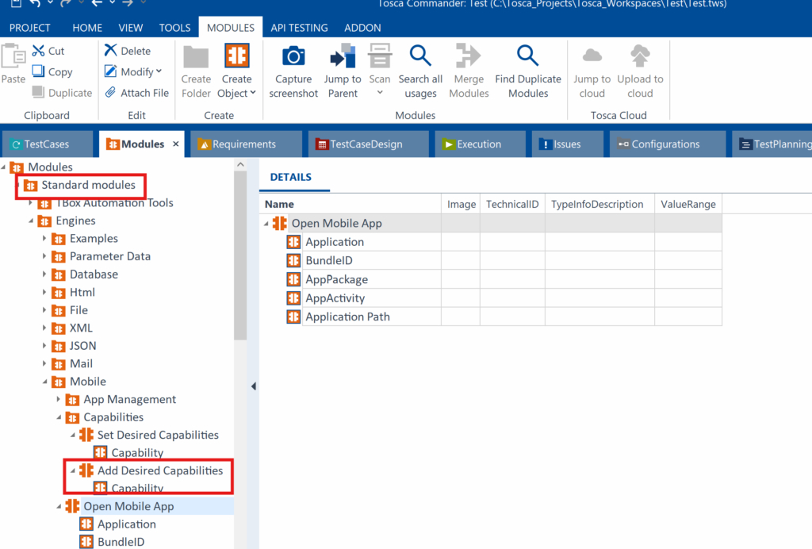Switch to the VIEW ribbon tab

[x=131, y=28]
